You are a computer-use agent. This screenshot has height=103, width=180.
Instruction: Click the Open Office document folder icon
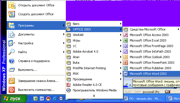pyautogui.click(x=12, y=5)
